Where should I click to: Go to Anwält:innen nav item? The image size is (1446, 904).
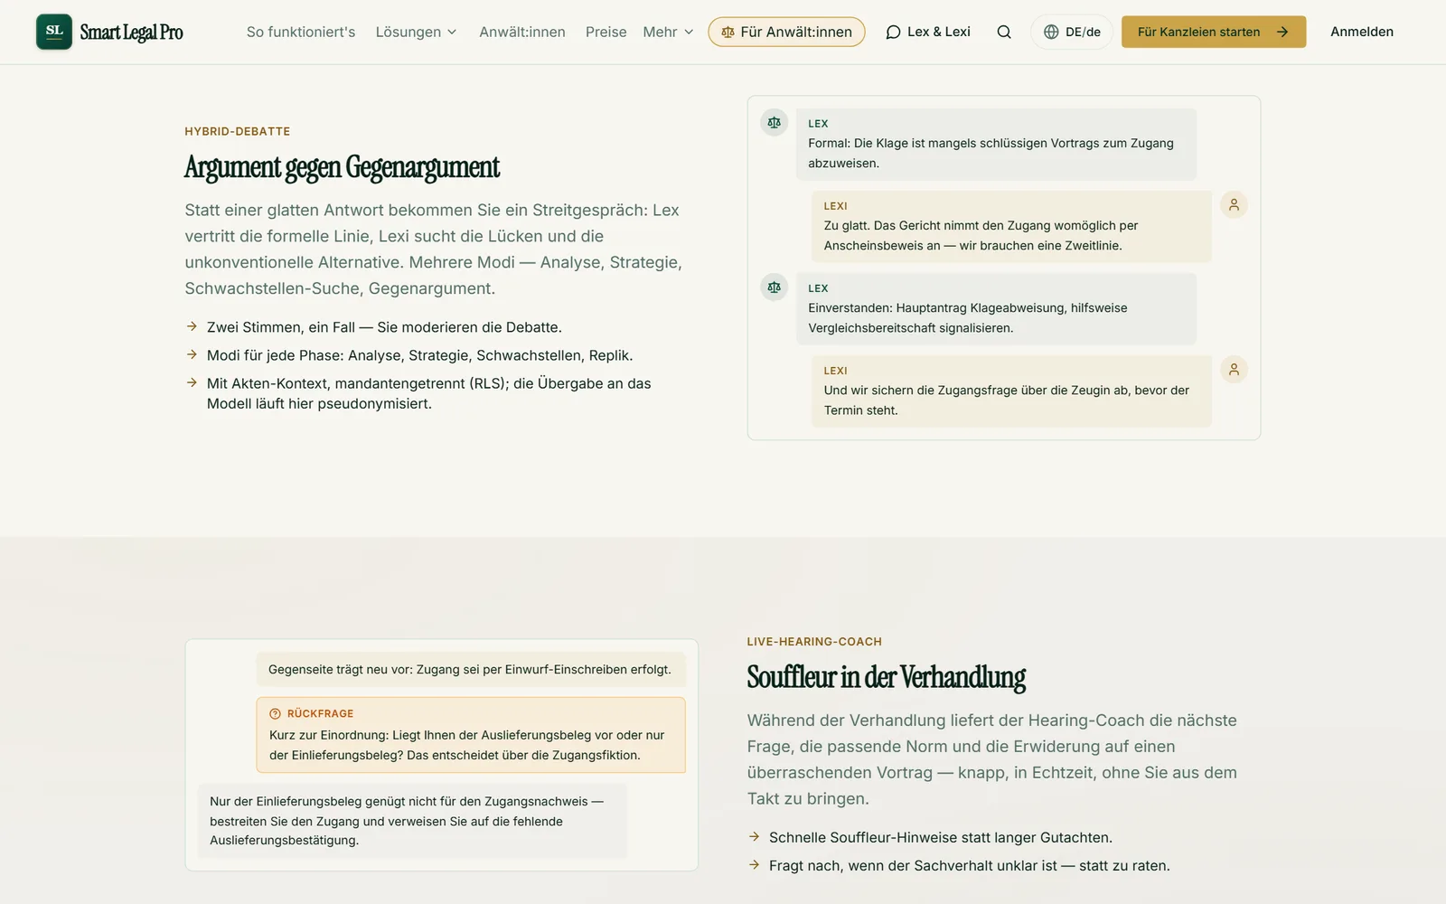click(x=522, y=32)
